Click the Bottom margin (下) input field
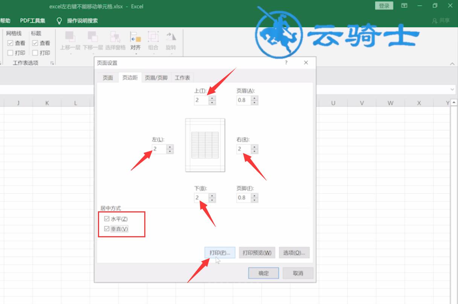The height and width of the screenshot is (304, 458). click(201, 197)
